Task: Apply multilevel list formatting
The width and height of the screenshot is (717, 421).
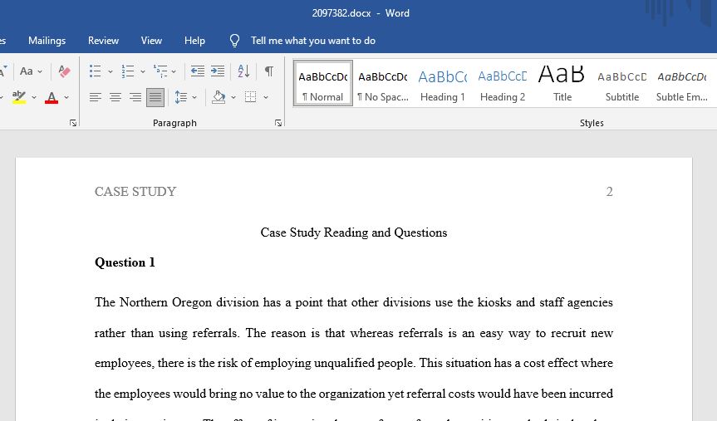Action: 160,71
